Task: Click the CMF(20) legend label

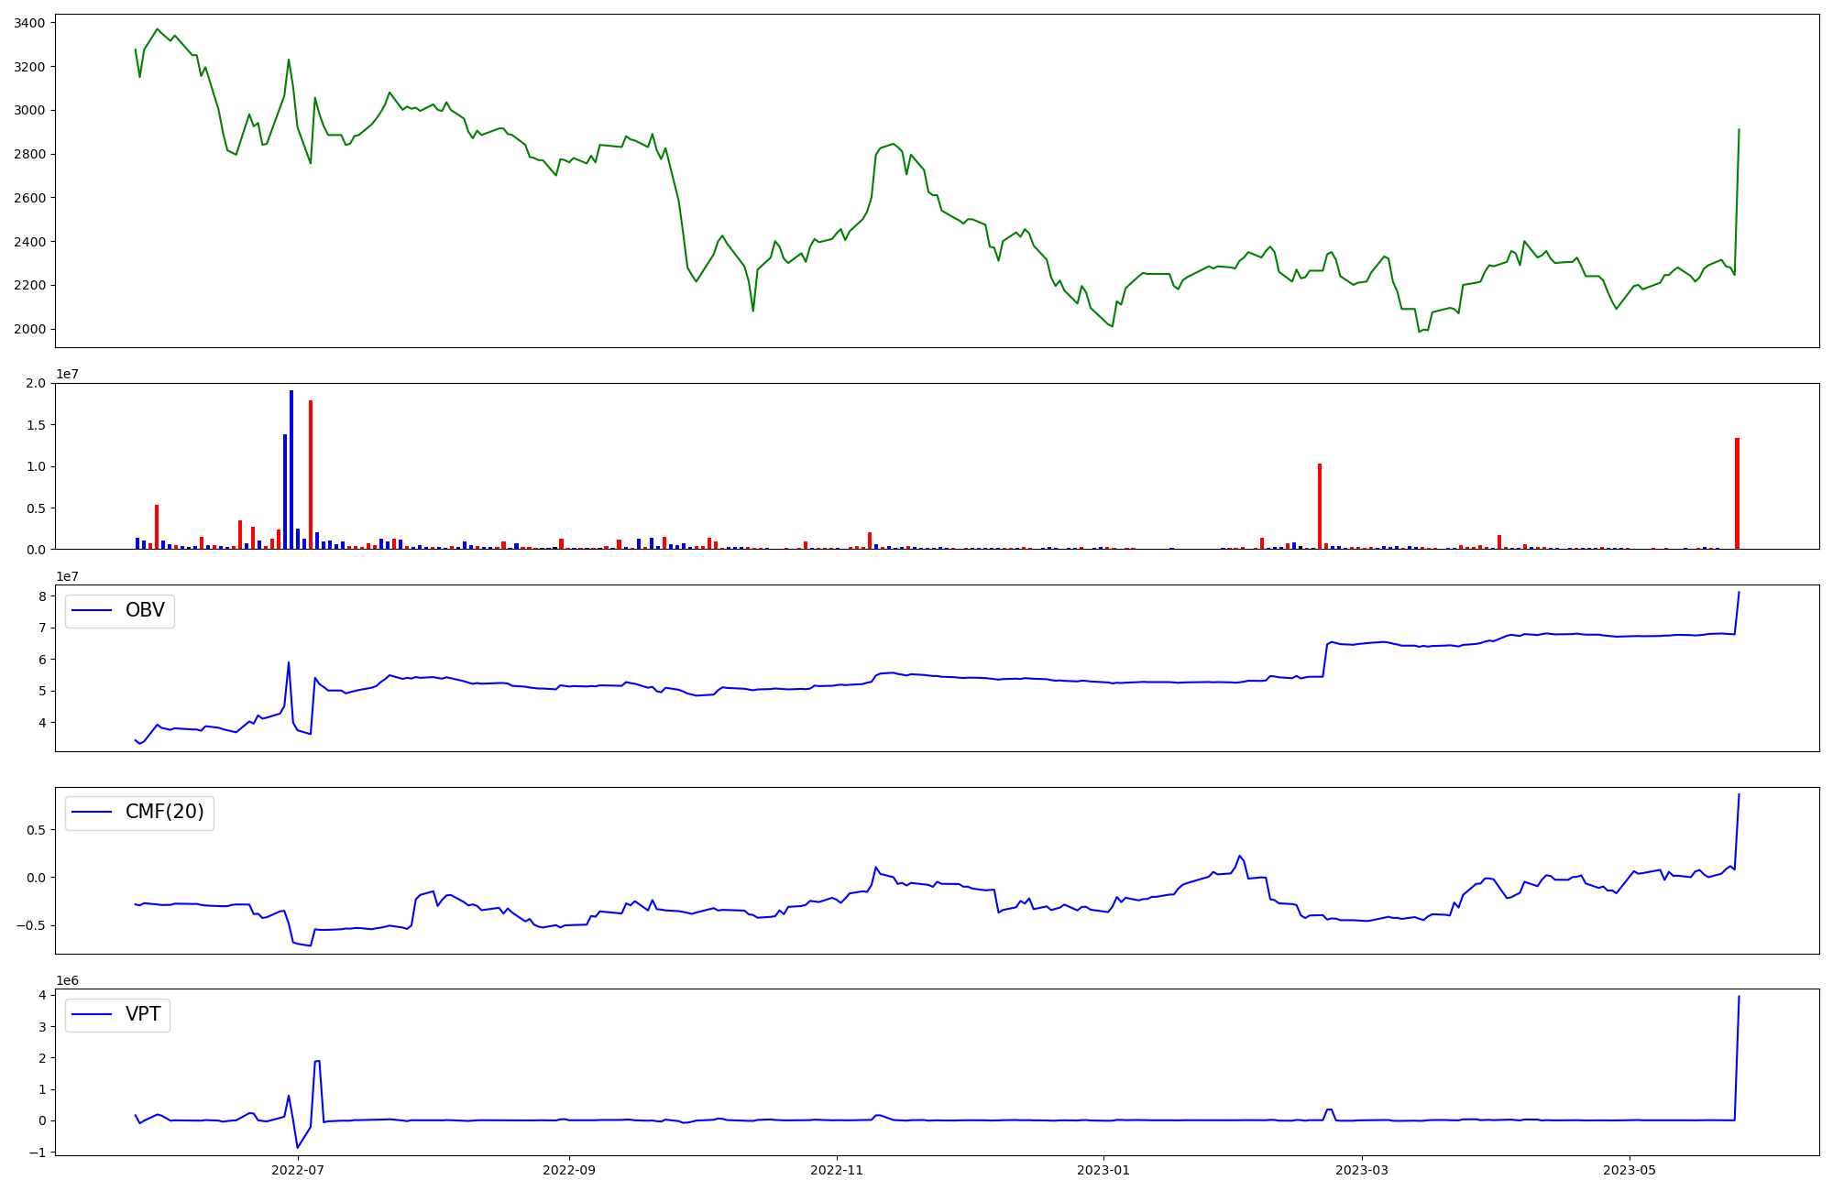Action: click(164, 812)
